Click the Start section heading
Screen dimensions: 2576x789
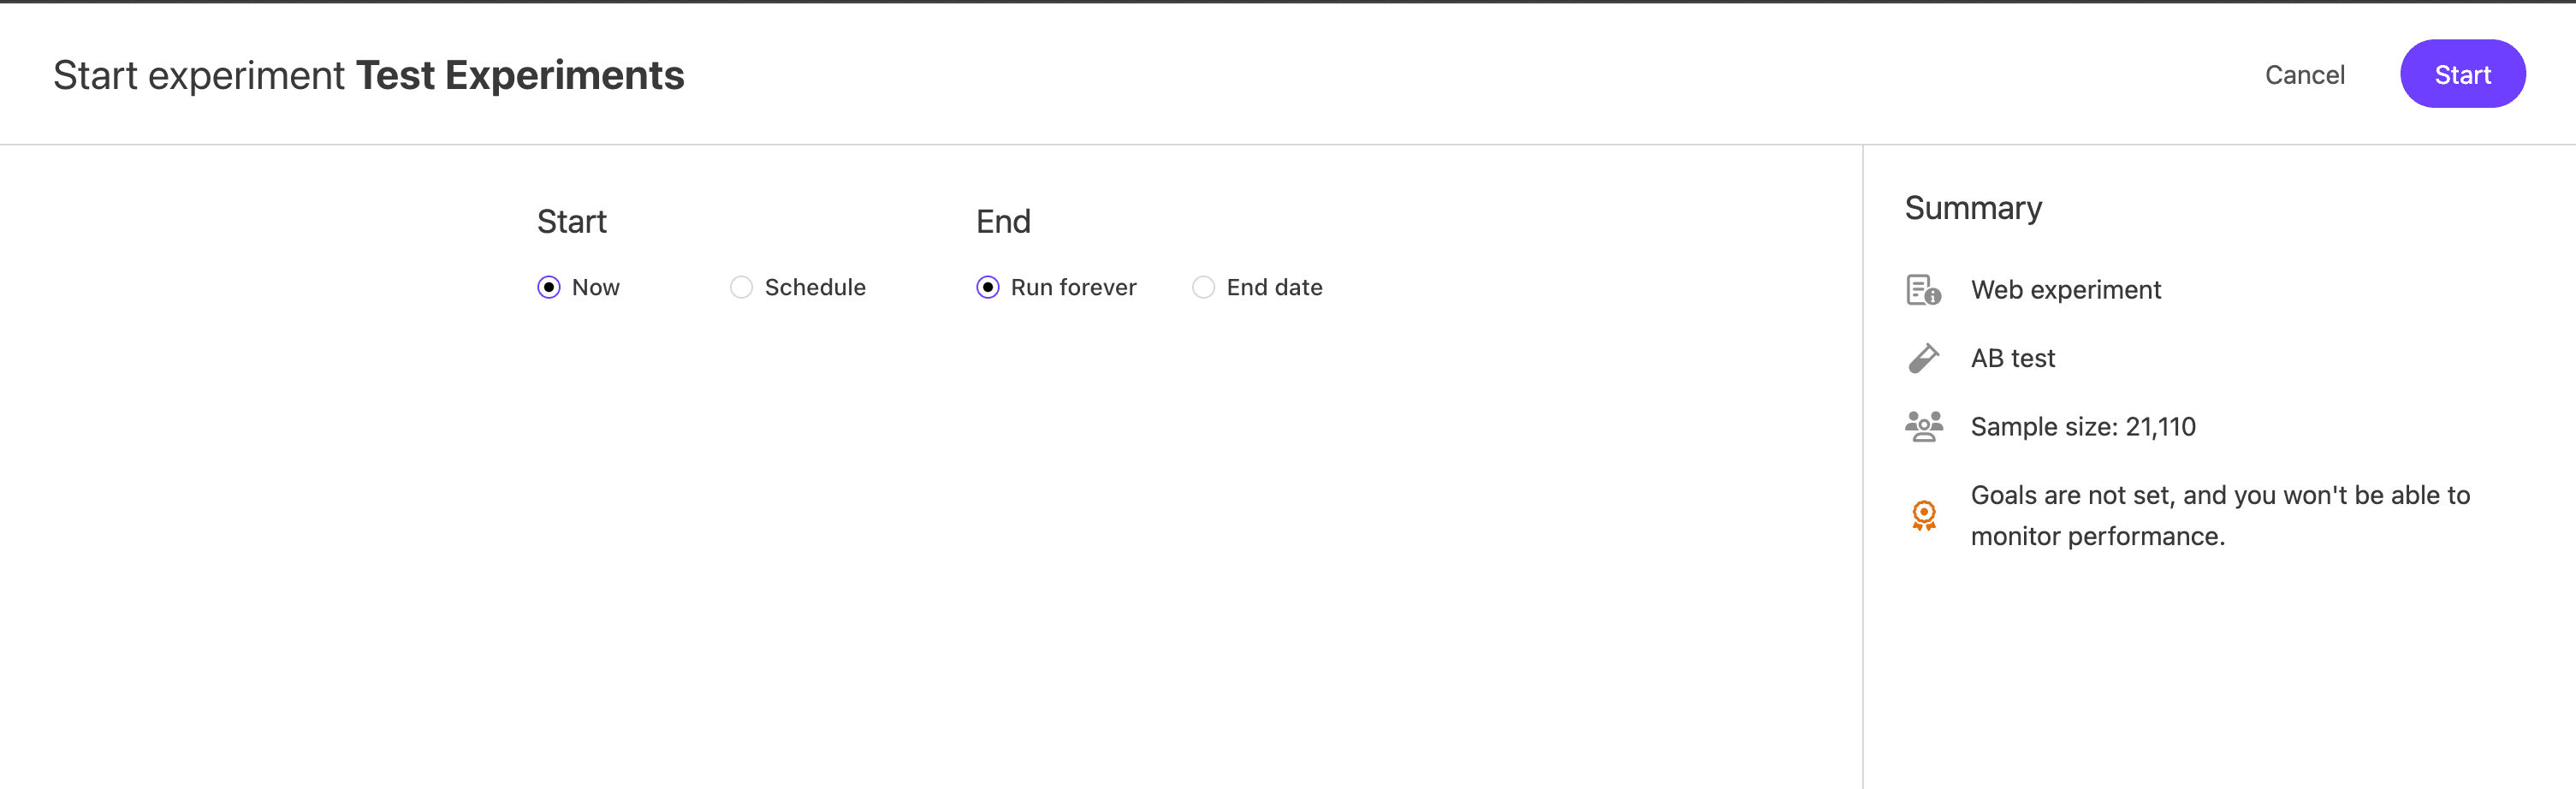click(x=571, y=222)
